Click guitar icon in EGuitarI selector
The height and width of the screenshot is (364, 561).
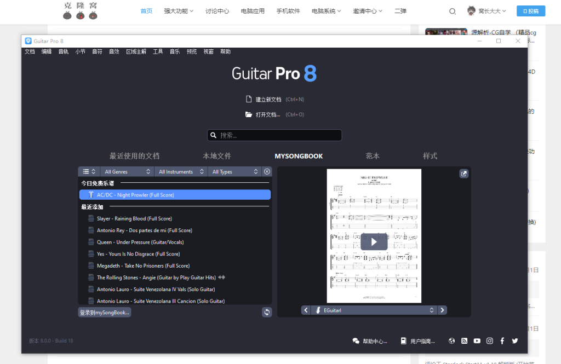[318, 310]
